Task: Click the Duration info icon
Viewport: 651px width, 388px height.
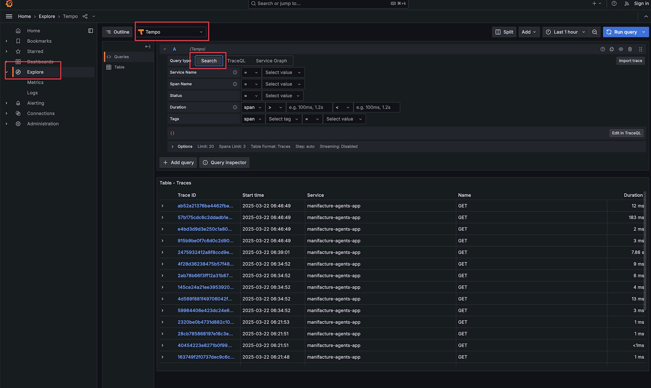Action: click(235, 107)
